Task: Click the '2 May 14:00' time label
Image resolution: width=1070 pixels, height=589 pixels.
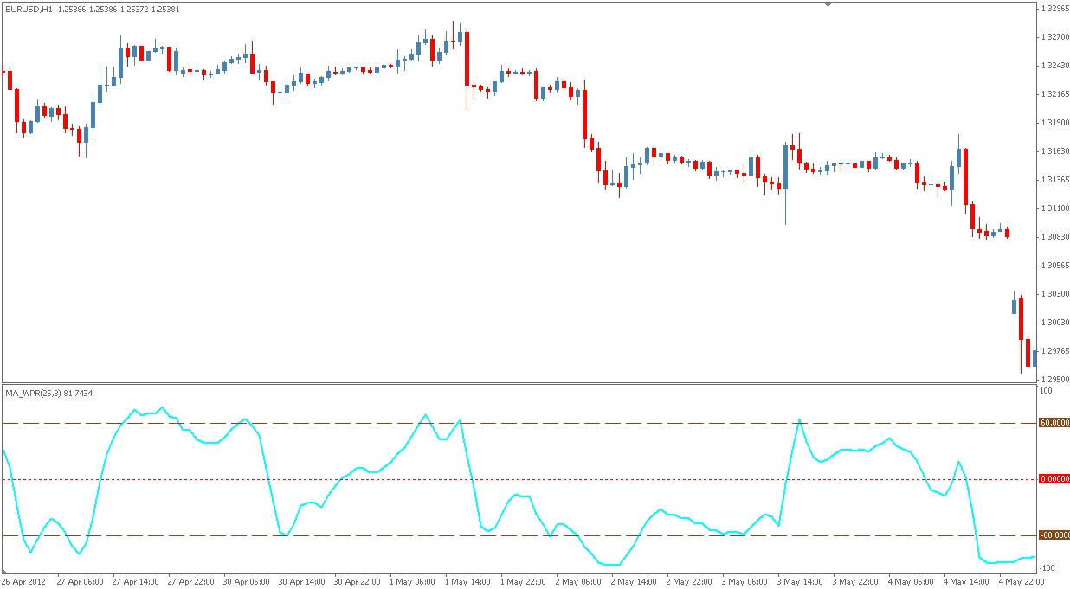Action: point(635,582)
